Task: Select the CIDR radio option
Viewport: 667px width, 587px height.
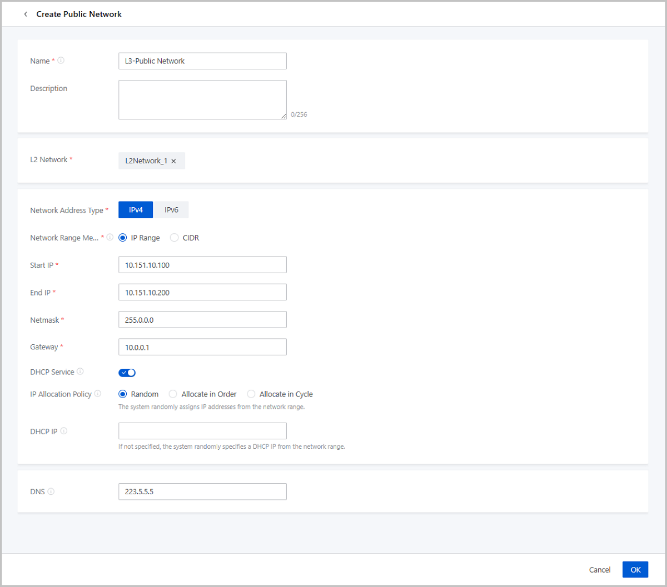Action: point(175,238)
